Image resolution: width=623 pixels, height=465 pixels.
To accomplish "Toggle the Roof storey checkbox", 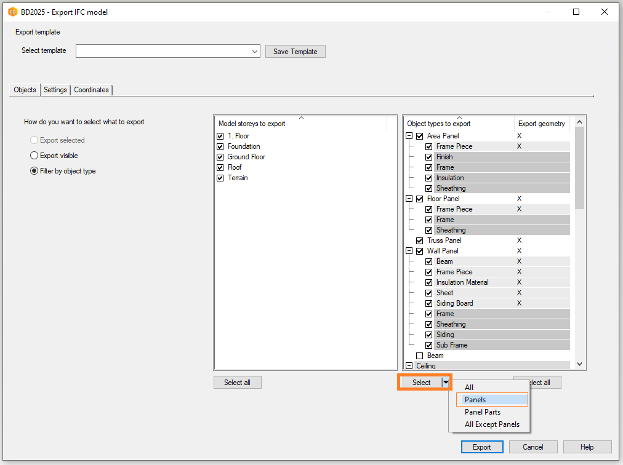I will (x=220, y=167).
